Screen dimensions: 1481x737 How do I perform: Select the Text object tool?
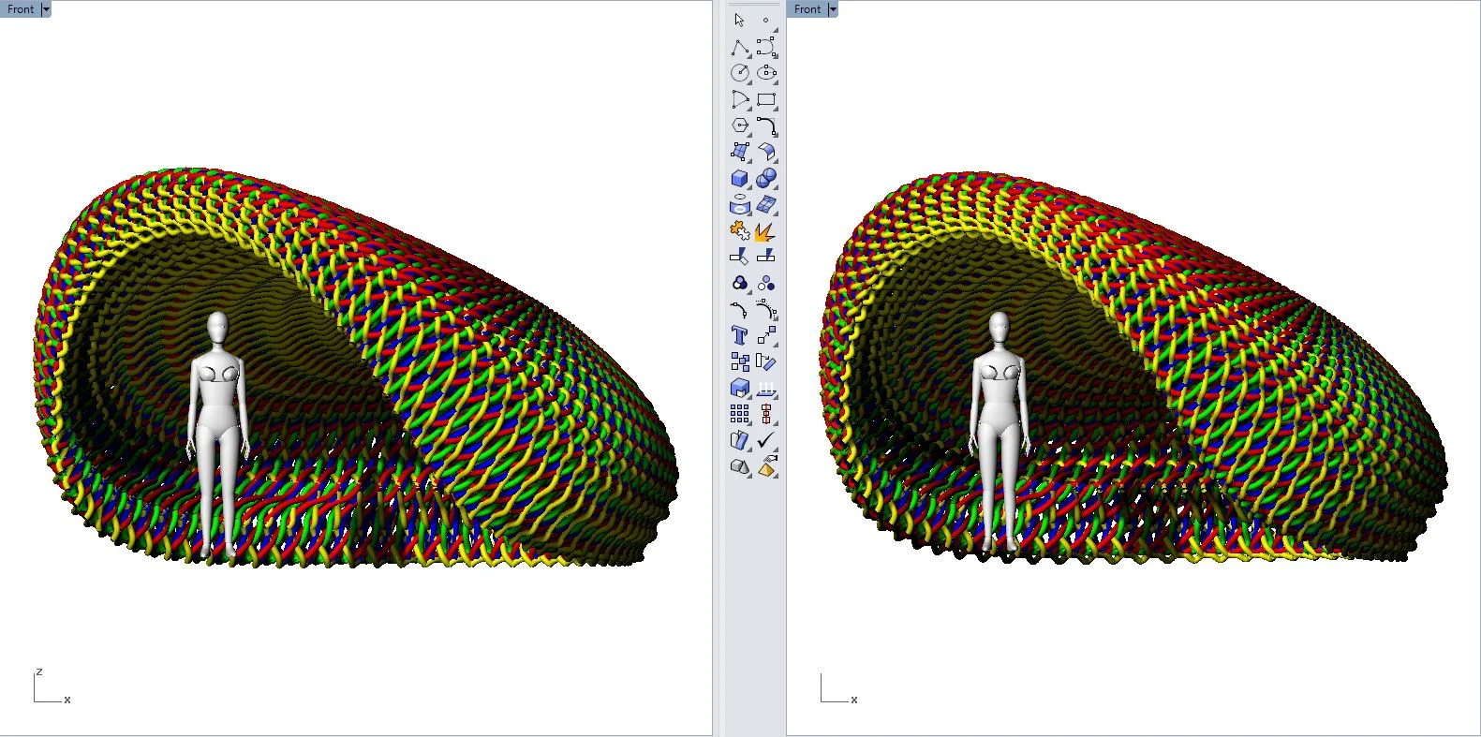click(x=739, y=335)
